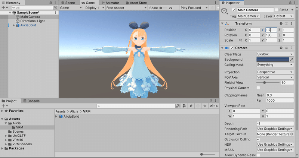Open the Tag MainCamera dropdown

point(249,16)
